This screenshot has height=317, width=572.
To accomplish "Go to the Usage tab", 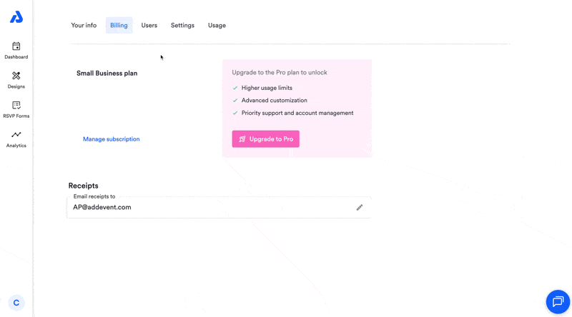I will click(217, 25).
